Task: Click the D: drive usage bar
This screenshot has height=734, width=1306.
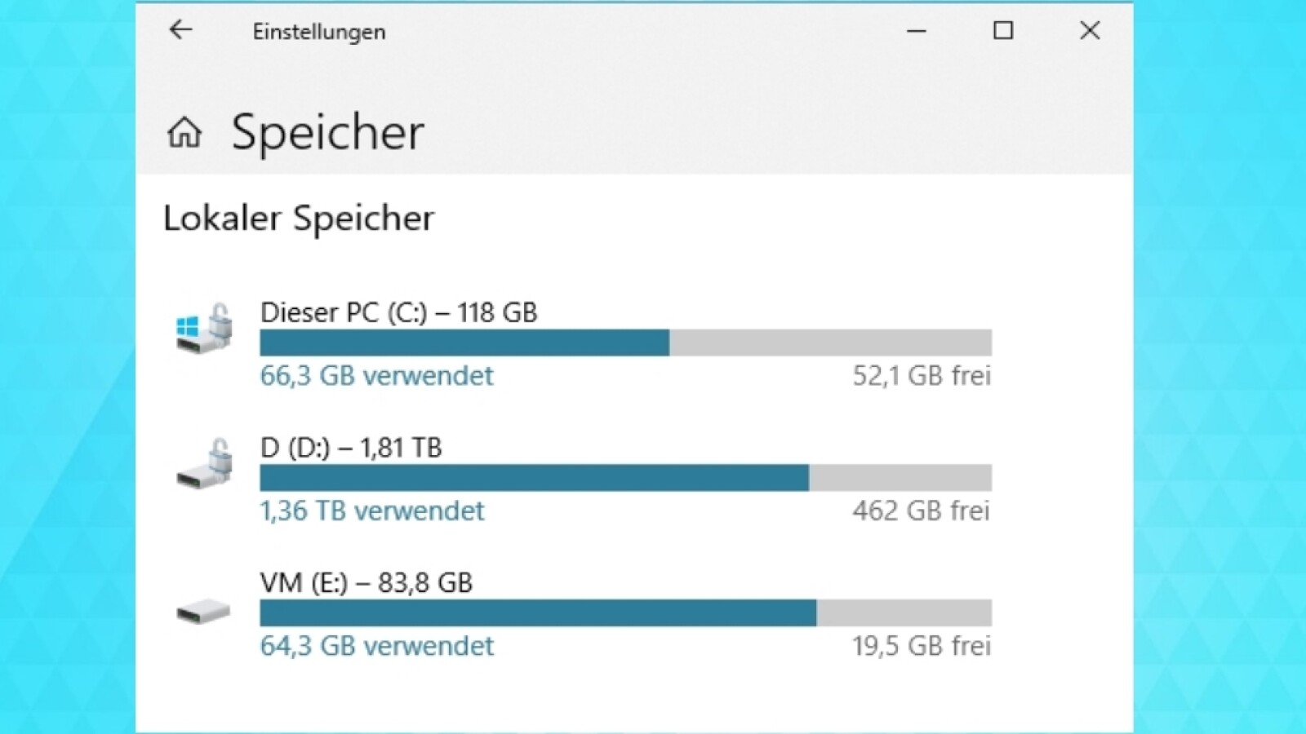Action: point(625,478)
